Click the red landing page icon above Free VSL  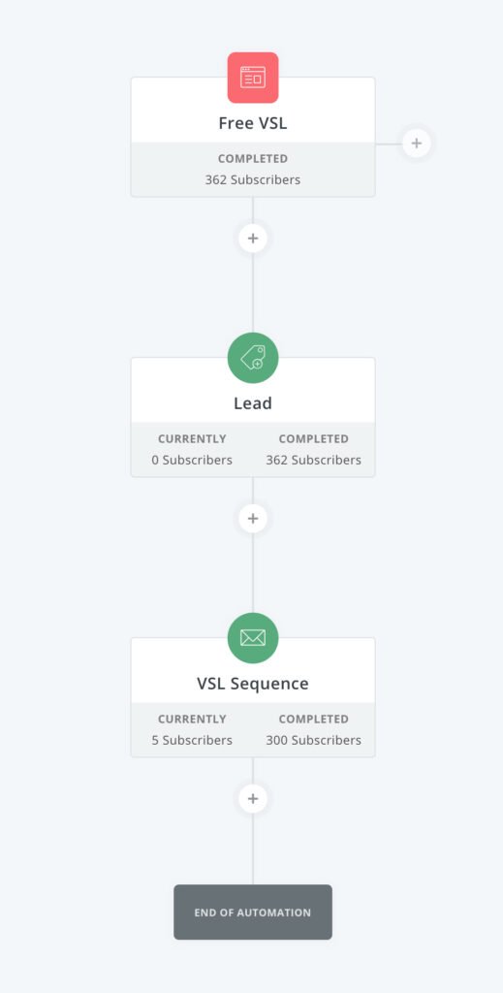pos(253,78)
